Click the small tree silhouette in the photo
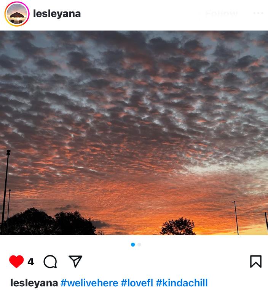268x292 pixels. 178,226
